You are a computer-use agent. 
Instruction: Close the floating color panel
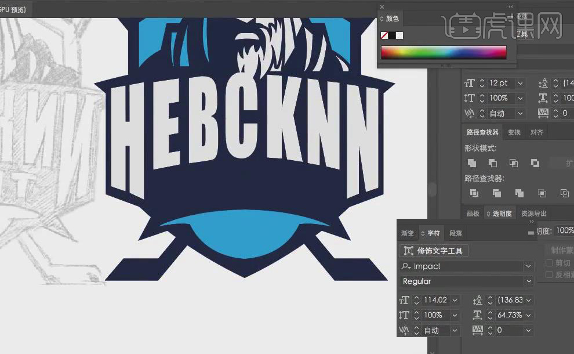point(382,6)
